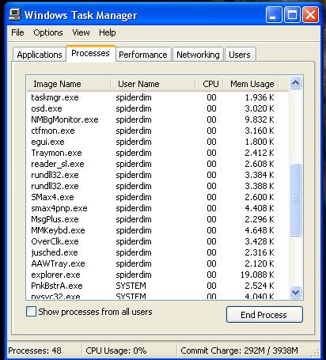Open the Networking tab
Screen dimensions: 326x360
click(x=198, y=55)
